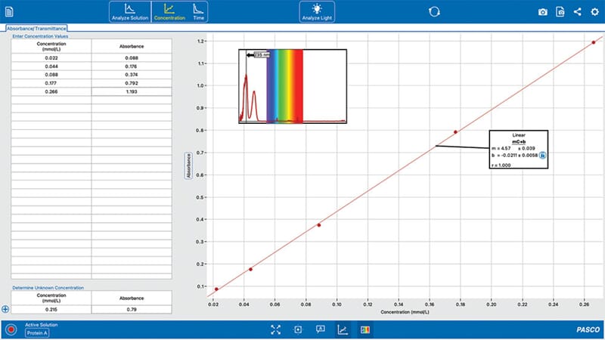The height and width of the screenshot is (340, 605).
Task: Click the refresh circular arrows icon
Action: pyautogui.click(x=434, y=11)
